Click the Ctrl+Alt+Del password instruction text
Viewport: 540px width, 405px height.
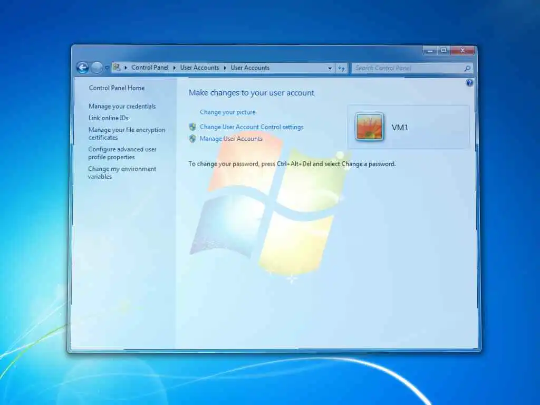[x=292, y=164]
